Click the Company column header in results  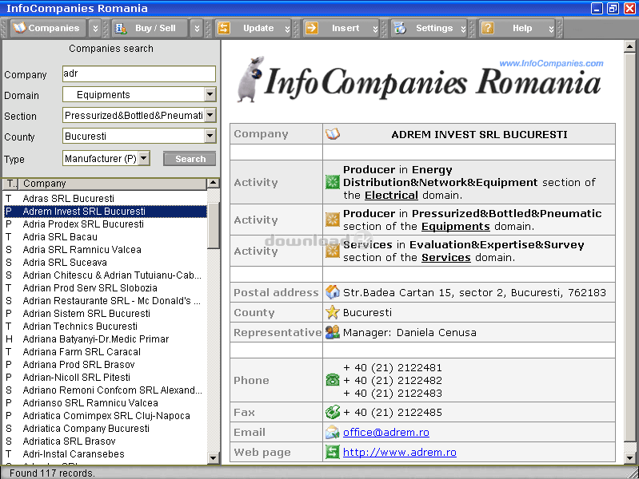[x=113, y=184]
